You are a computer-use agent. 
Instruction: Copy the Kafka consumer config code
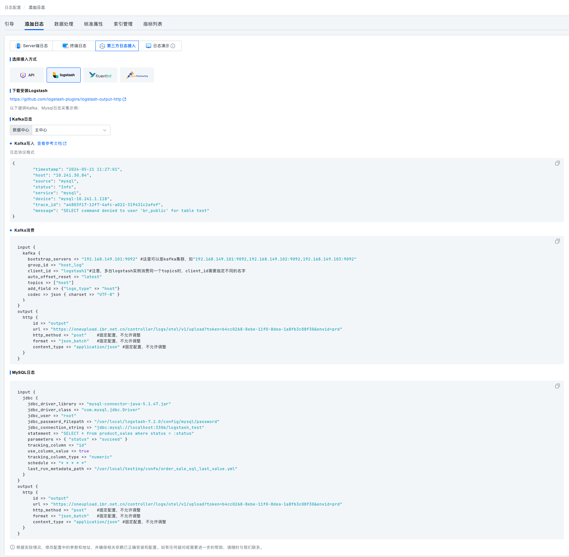557,241
